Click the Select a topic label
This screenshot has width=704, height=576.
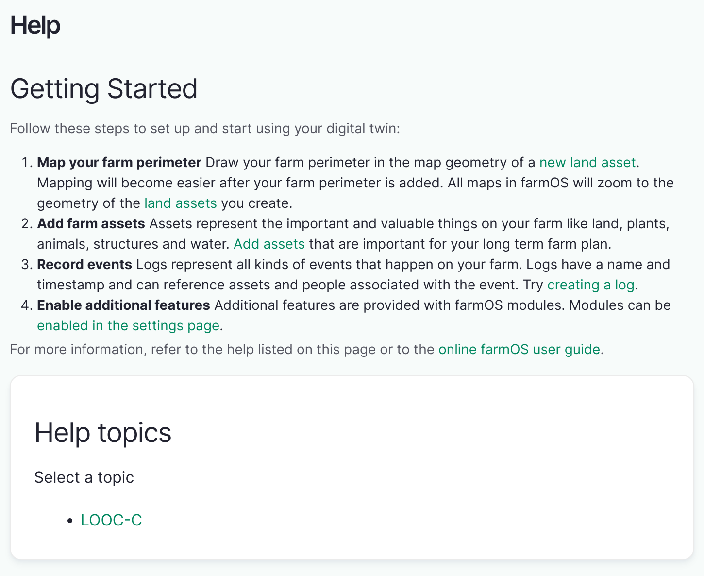[x=84, y=477]
